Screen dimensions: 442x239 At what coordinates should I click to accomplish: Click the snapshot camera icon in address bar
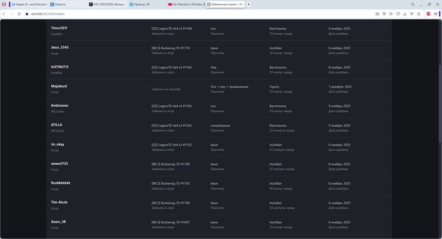pyautogui.click(x=377, y=14)
